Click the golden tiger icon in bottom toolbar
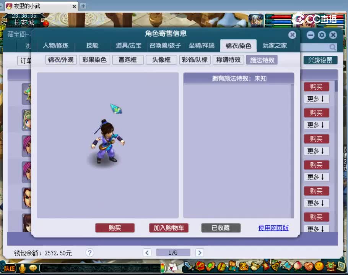348x275 pixels. coord(243,266)
